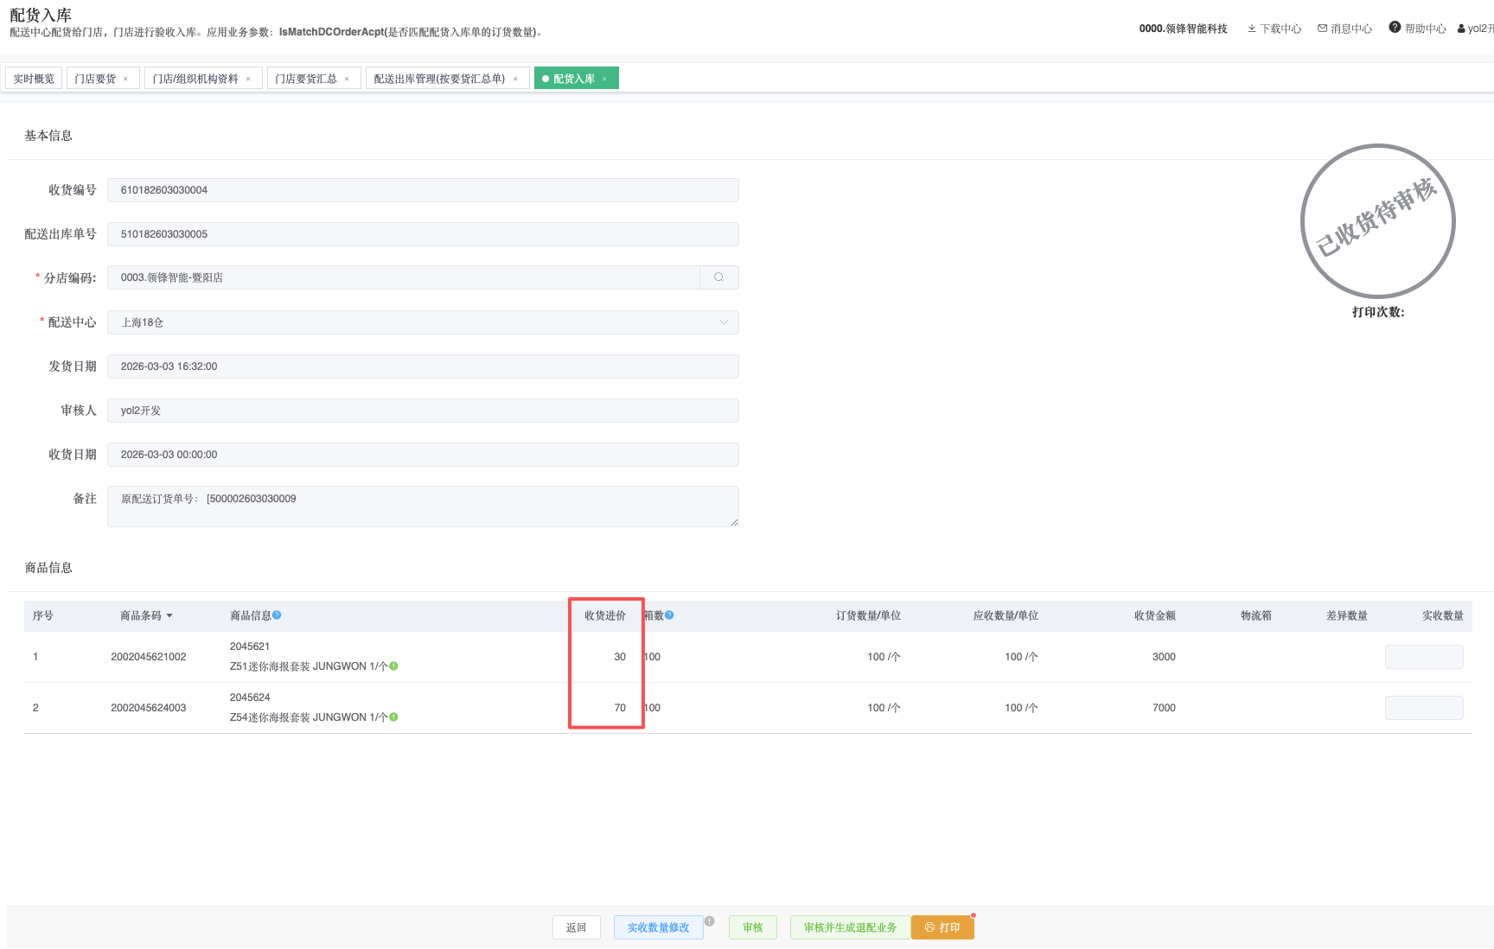Close the 门店要货 tab
The height and width of the screenshot is (949, 1494).
tap(125, 79)
